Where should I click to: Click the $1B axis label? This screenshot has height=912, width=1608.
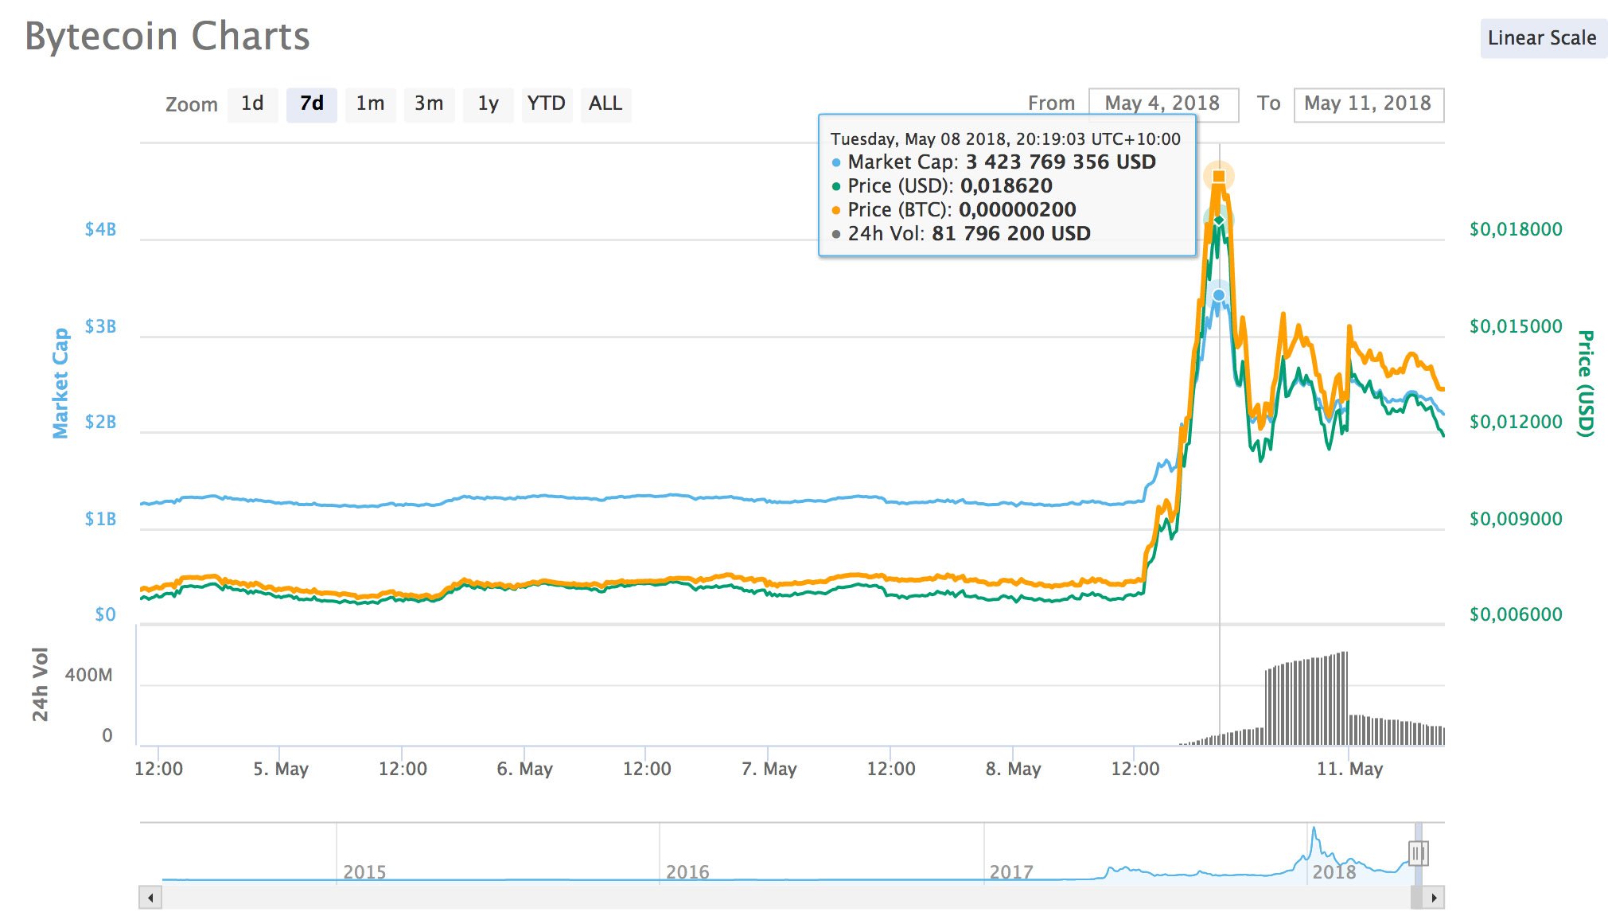coord(100,519)
